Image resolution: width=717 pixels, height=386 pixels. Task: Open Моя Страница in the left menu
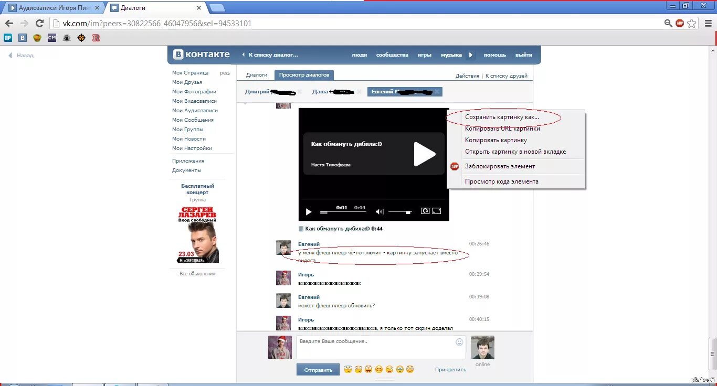click(x=190, y=73)
